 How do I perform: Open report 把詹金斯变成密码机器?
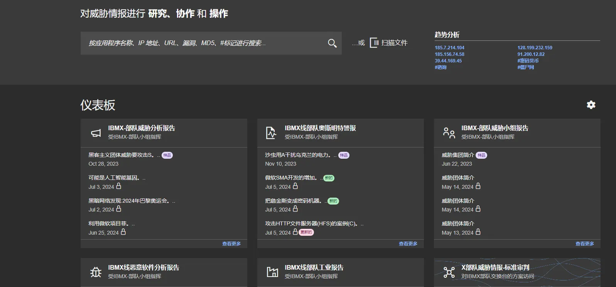[296, 201]
